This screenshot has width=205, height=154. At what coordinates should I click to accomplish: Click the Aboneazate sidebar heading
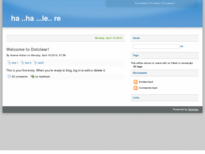tap(140, 73)
